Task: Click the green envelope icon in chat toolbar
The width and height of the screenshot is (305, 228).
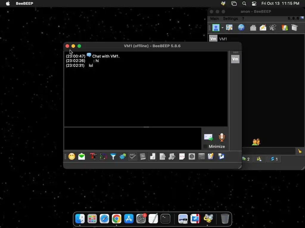Action: pos(82,156)
